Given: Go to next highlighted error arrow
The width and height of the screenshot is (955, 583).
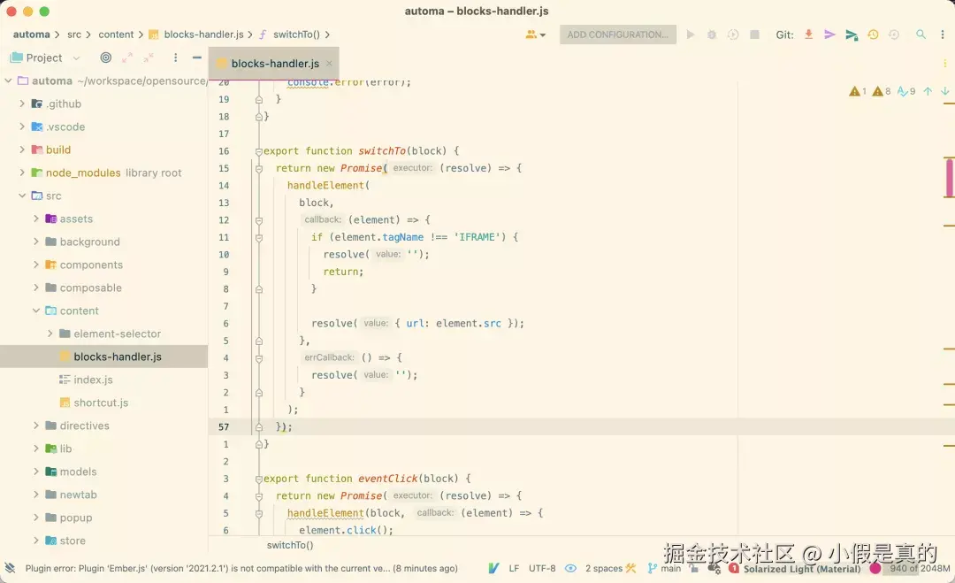Looking at the screenshot, I should 944,91.
